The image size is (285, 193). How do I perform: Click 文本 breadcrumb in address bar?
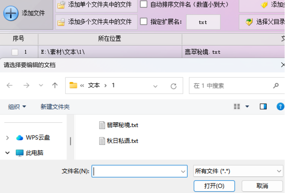click(94, 85)
